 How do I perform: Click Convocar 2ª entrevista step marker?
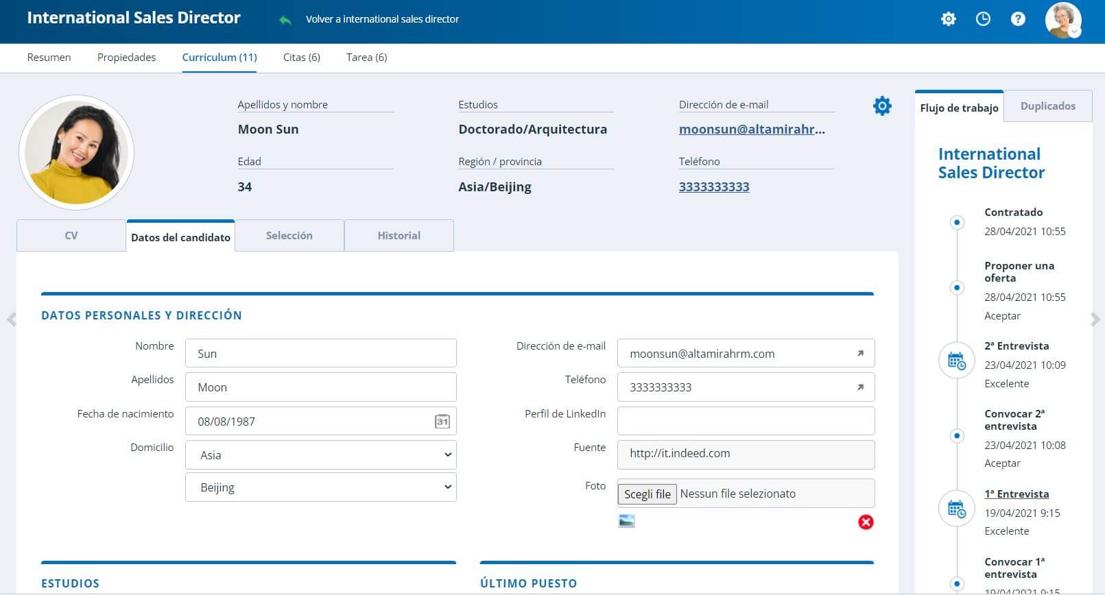[x=957, y=435]
